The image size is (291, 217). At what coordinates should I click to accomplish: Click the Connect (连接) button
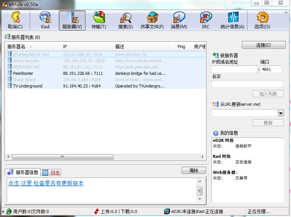tap(264, 45)
